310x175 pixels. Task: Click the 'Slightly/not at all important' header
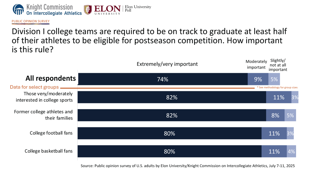click(x=278, y=65)
